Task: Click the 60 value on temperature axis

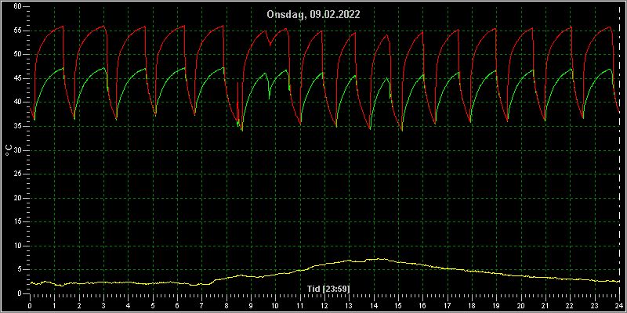Action: pos(17,7)
